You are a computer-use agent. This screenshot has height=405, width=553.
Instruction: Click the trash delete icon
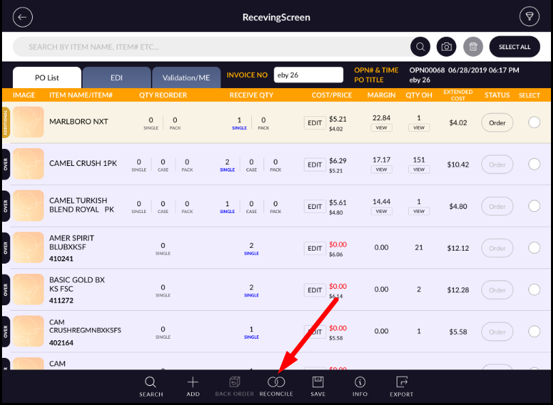pyautogui.click(x=472, y=46)
